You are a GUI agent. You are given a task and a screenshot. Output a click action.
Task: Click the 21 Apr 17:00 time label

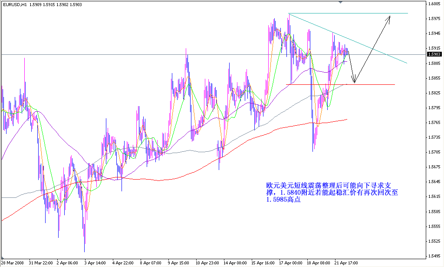tap(346, 263)
